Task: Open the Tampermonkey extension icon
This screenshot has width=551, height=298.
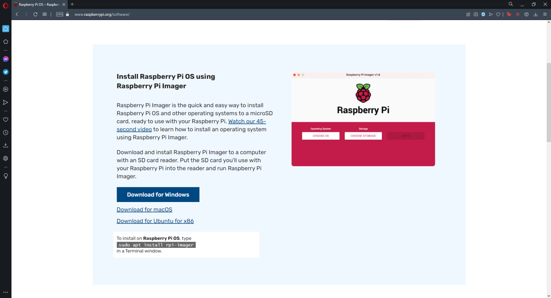Action: click(509, 14)
